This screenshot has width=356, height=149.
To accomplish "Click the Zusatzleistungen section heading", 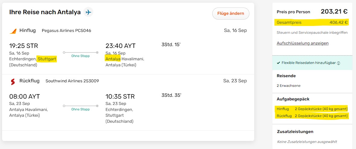I will click(295, 132).
